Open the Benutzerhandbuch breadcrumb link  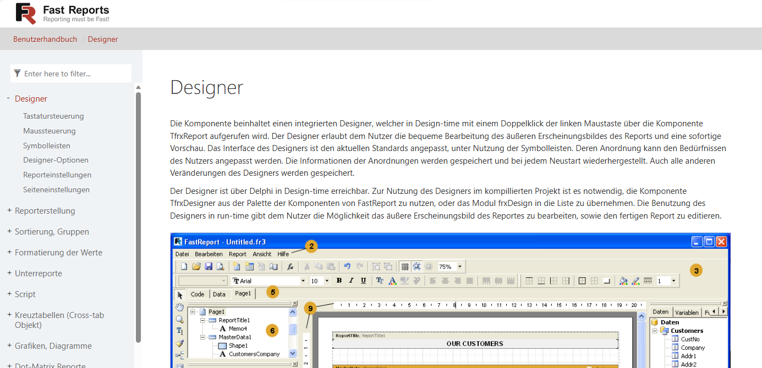[x=45, y=39]
